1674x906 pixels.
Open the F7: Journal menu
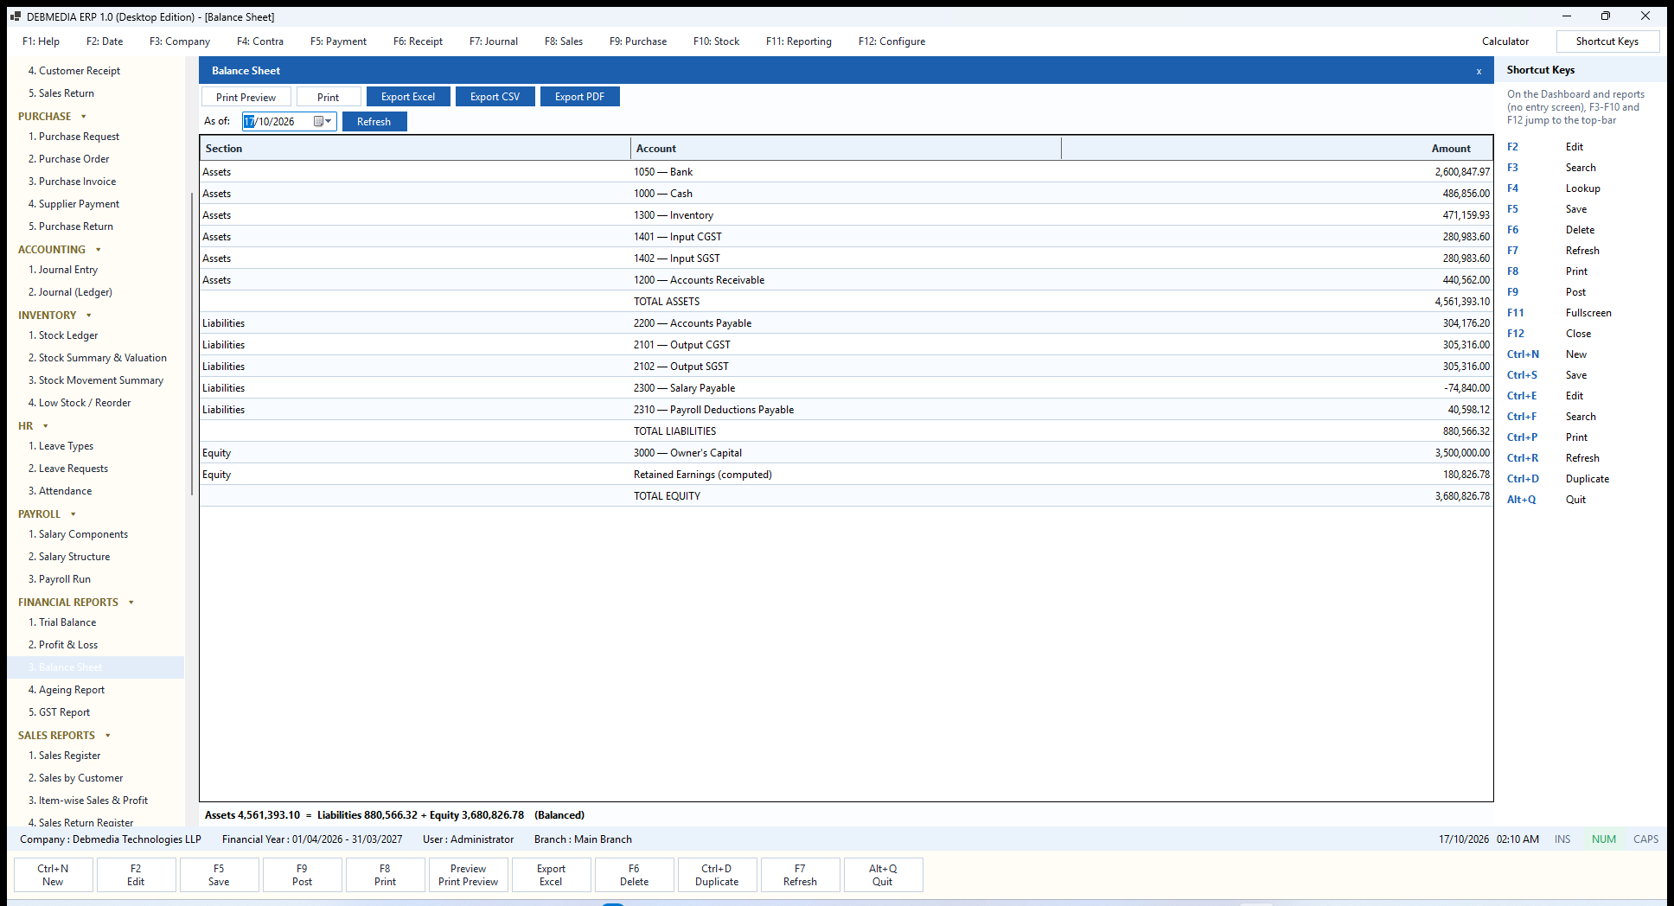(494, 41)
